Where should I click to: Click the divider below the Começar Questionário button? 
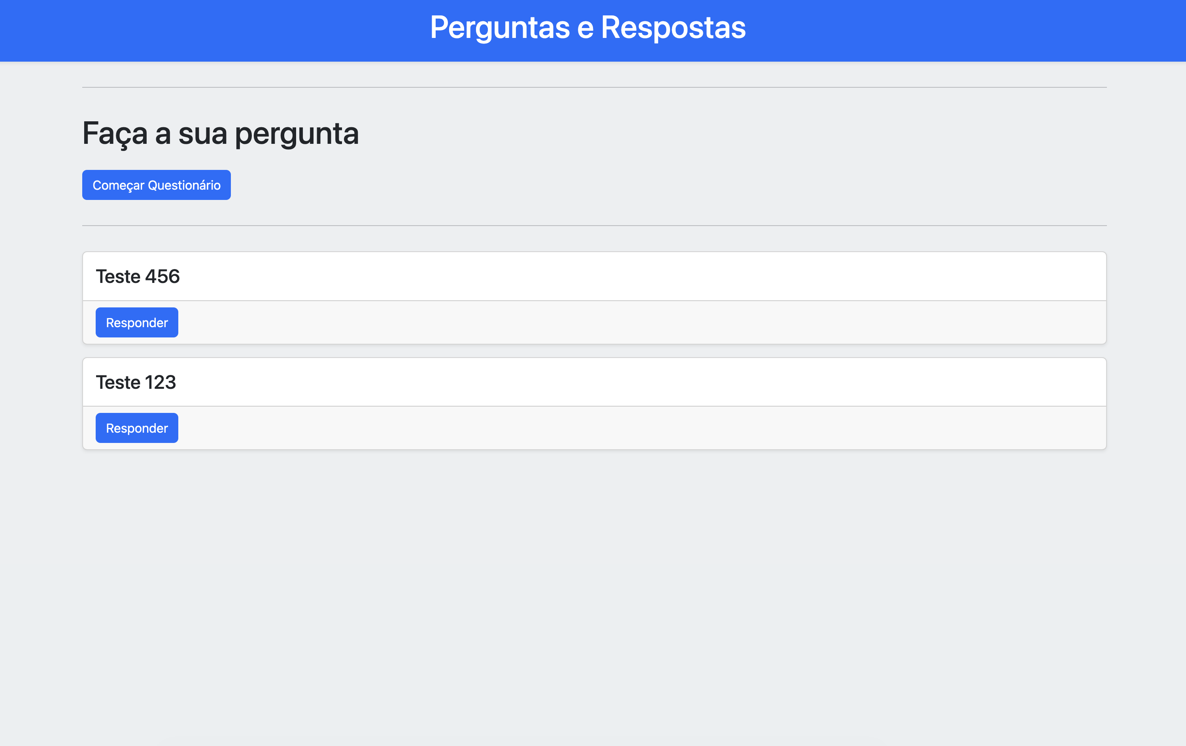tap(595, 226)
